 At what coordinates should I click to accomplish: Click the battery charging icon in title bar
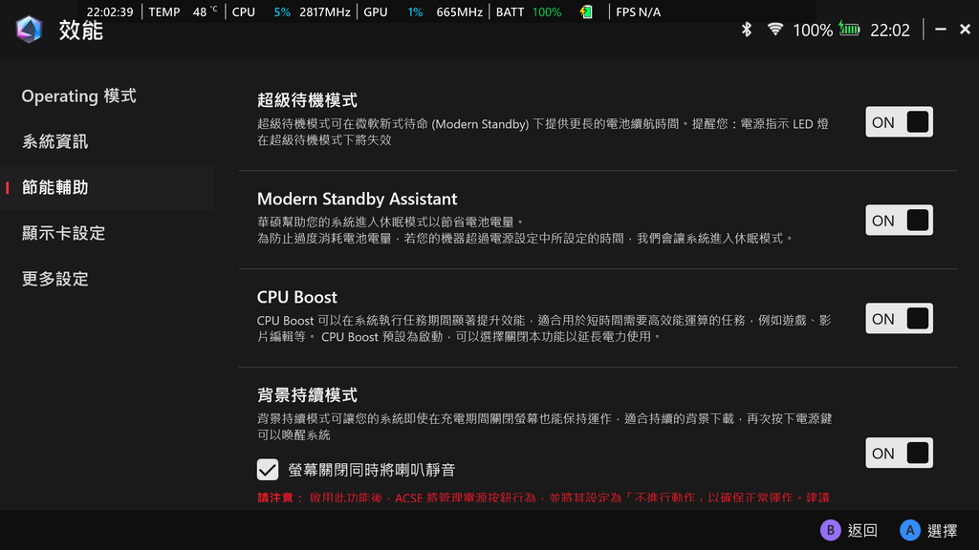tap(849, 30)
